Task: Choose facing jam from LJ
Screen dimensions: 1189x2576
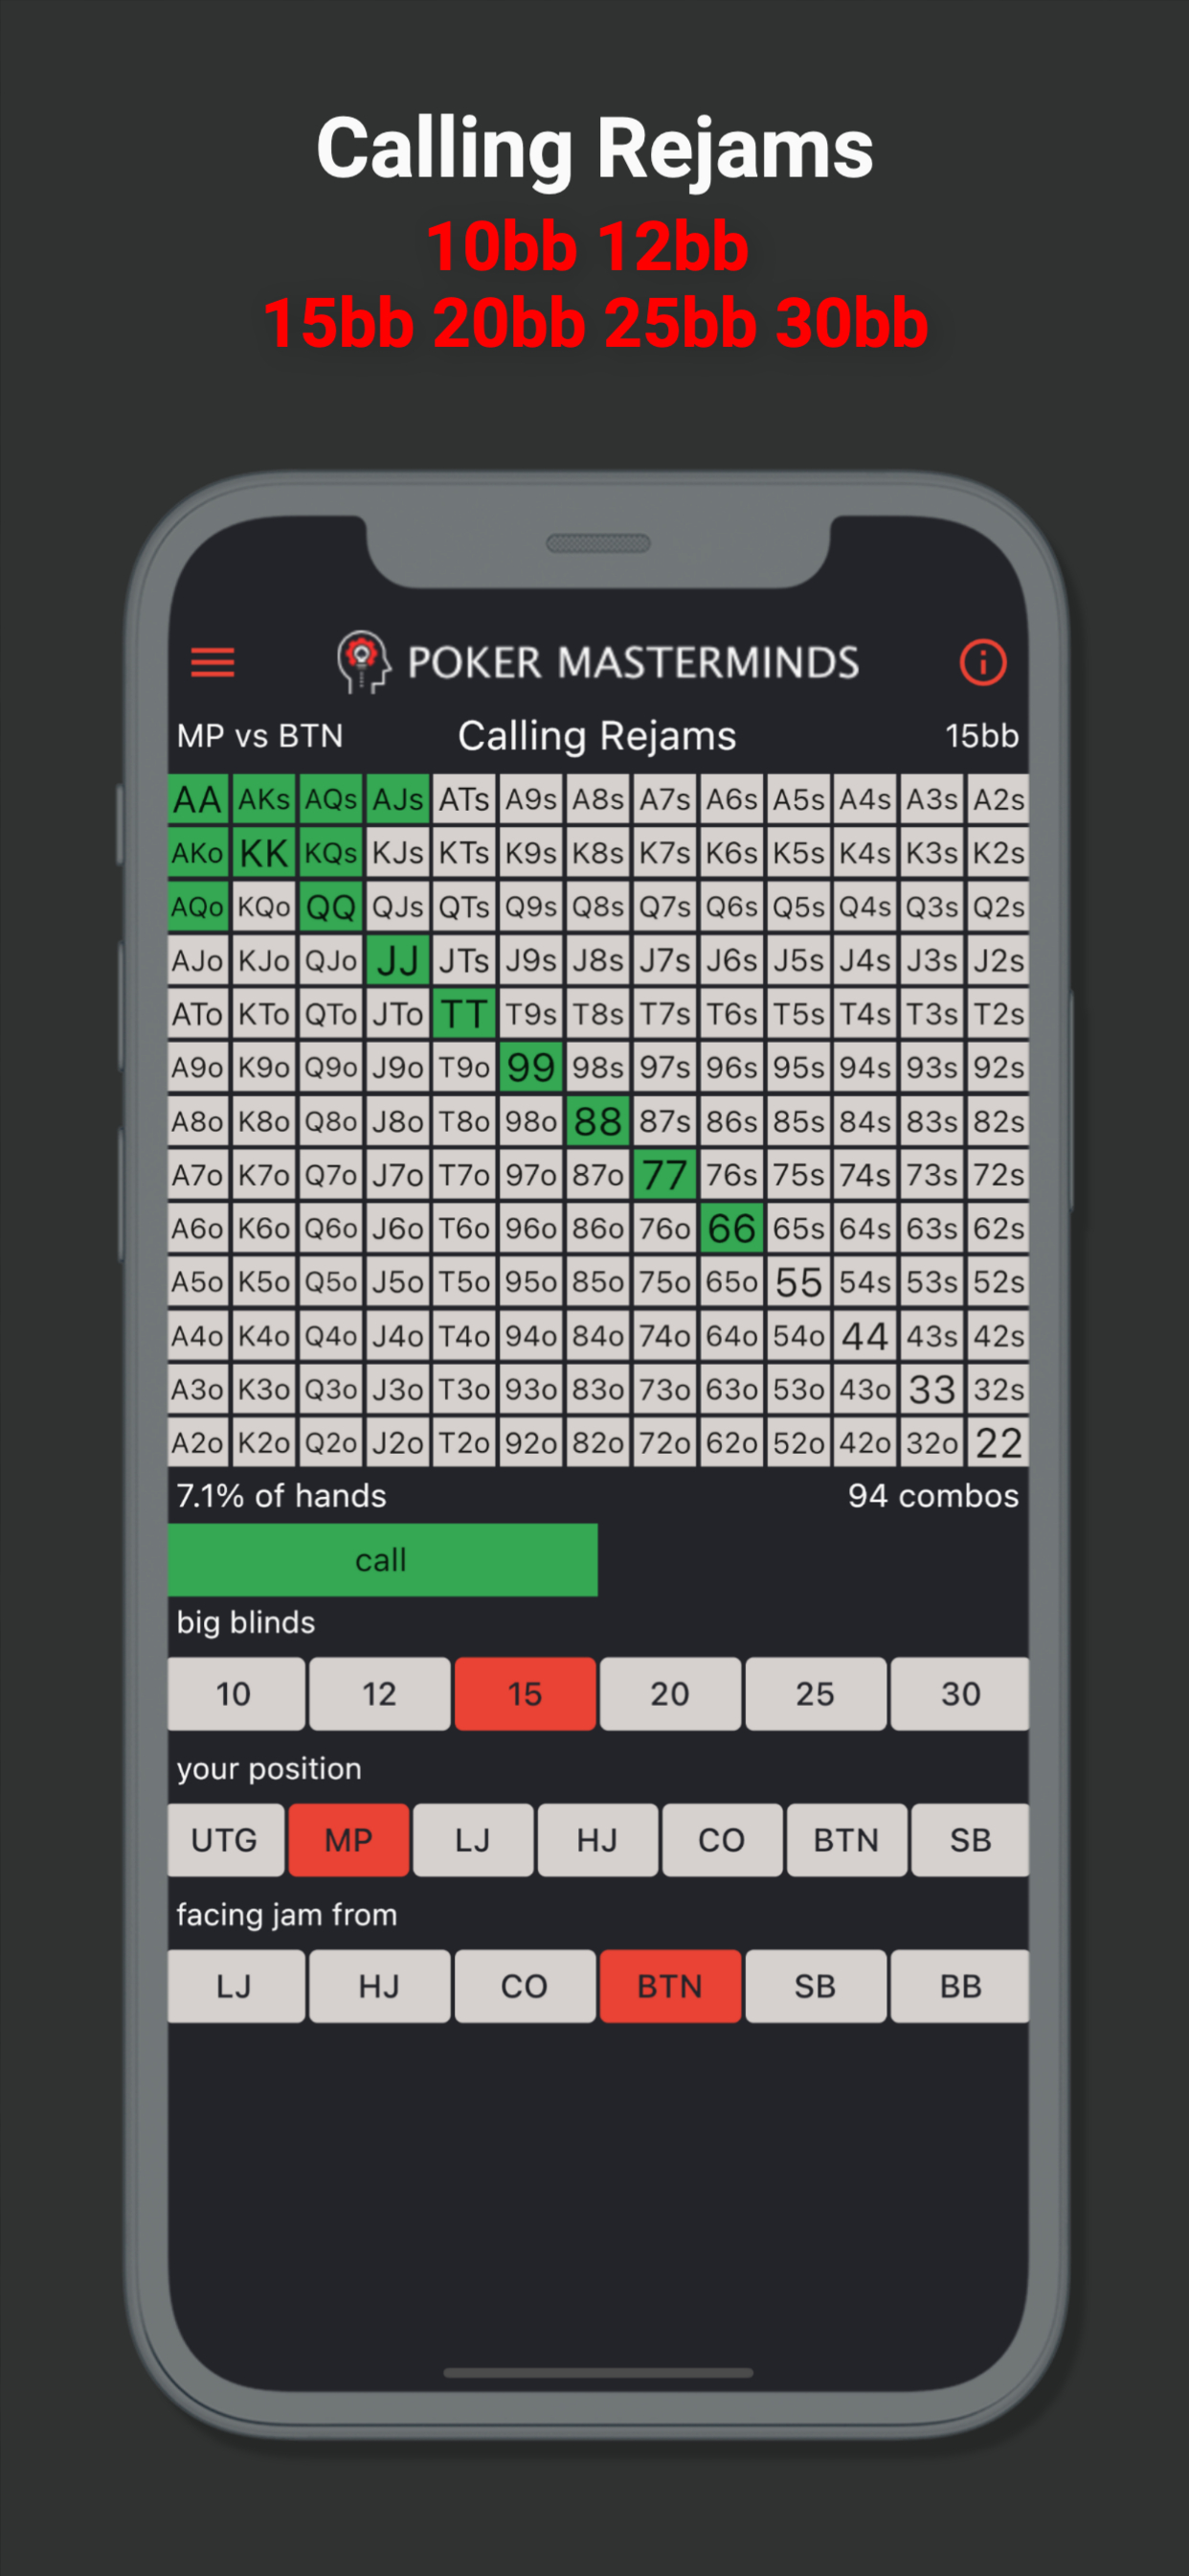Action: pyautogui.click(x=236, y=1985)
